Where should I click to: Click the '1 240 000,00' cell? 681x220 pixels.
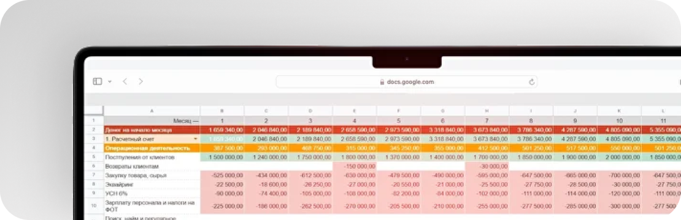pos(267,157)
